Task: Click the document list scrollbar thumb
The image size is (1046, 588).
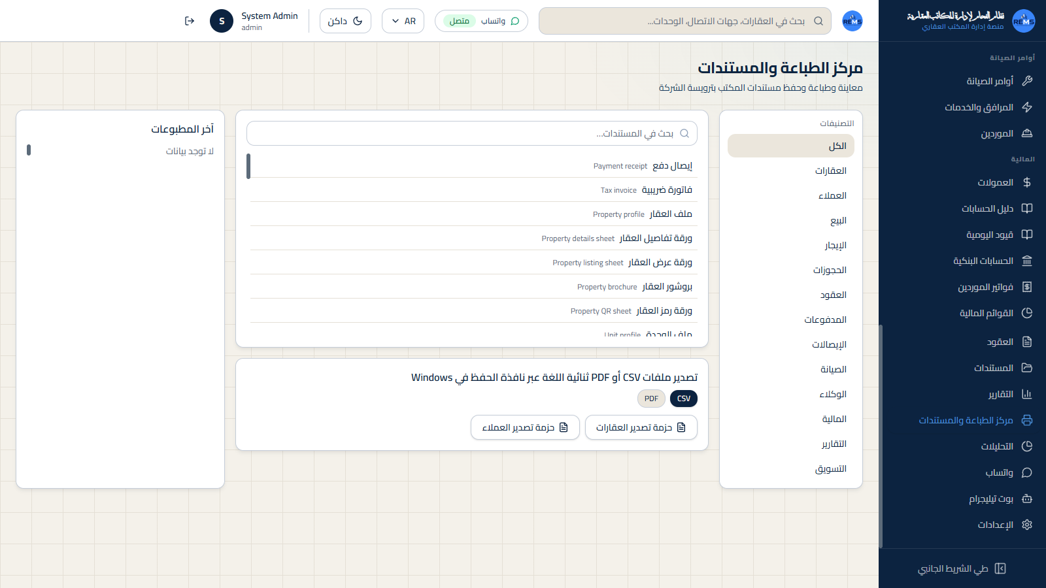Action: click(248, 166)
